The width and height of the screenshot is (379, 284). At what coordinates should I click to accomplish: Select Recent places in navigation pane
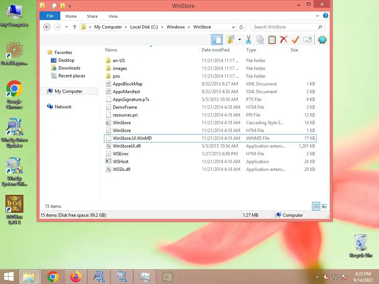tap(71, 75)
